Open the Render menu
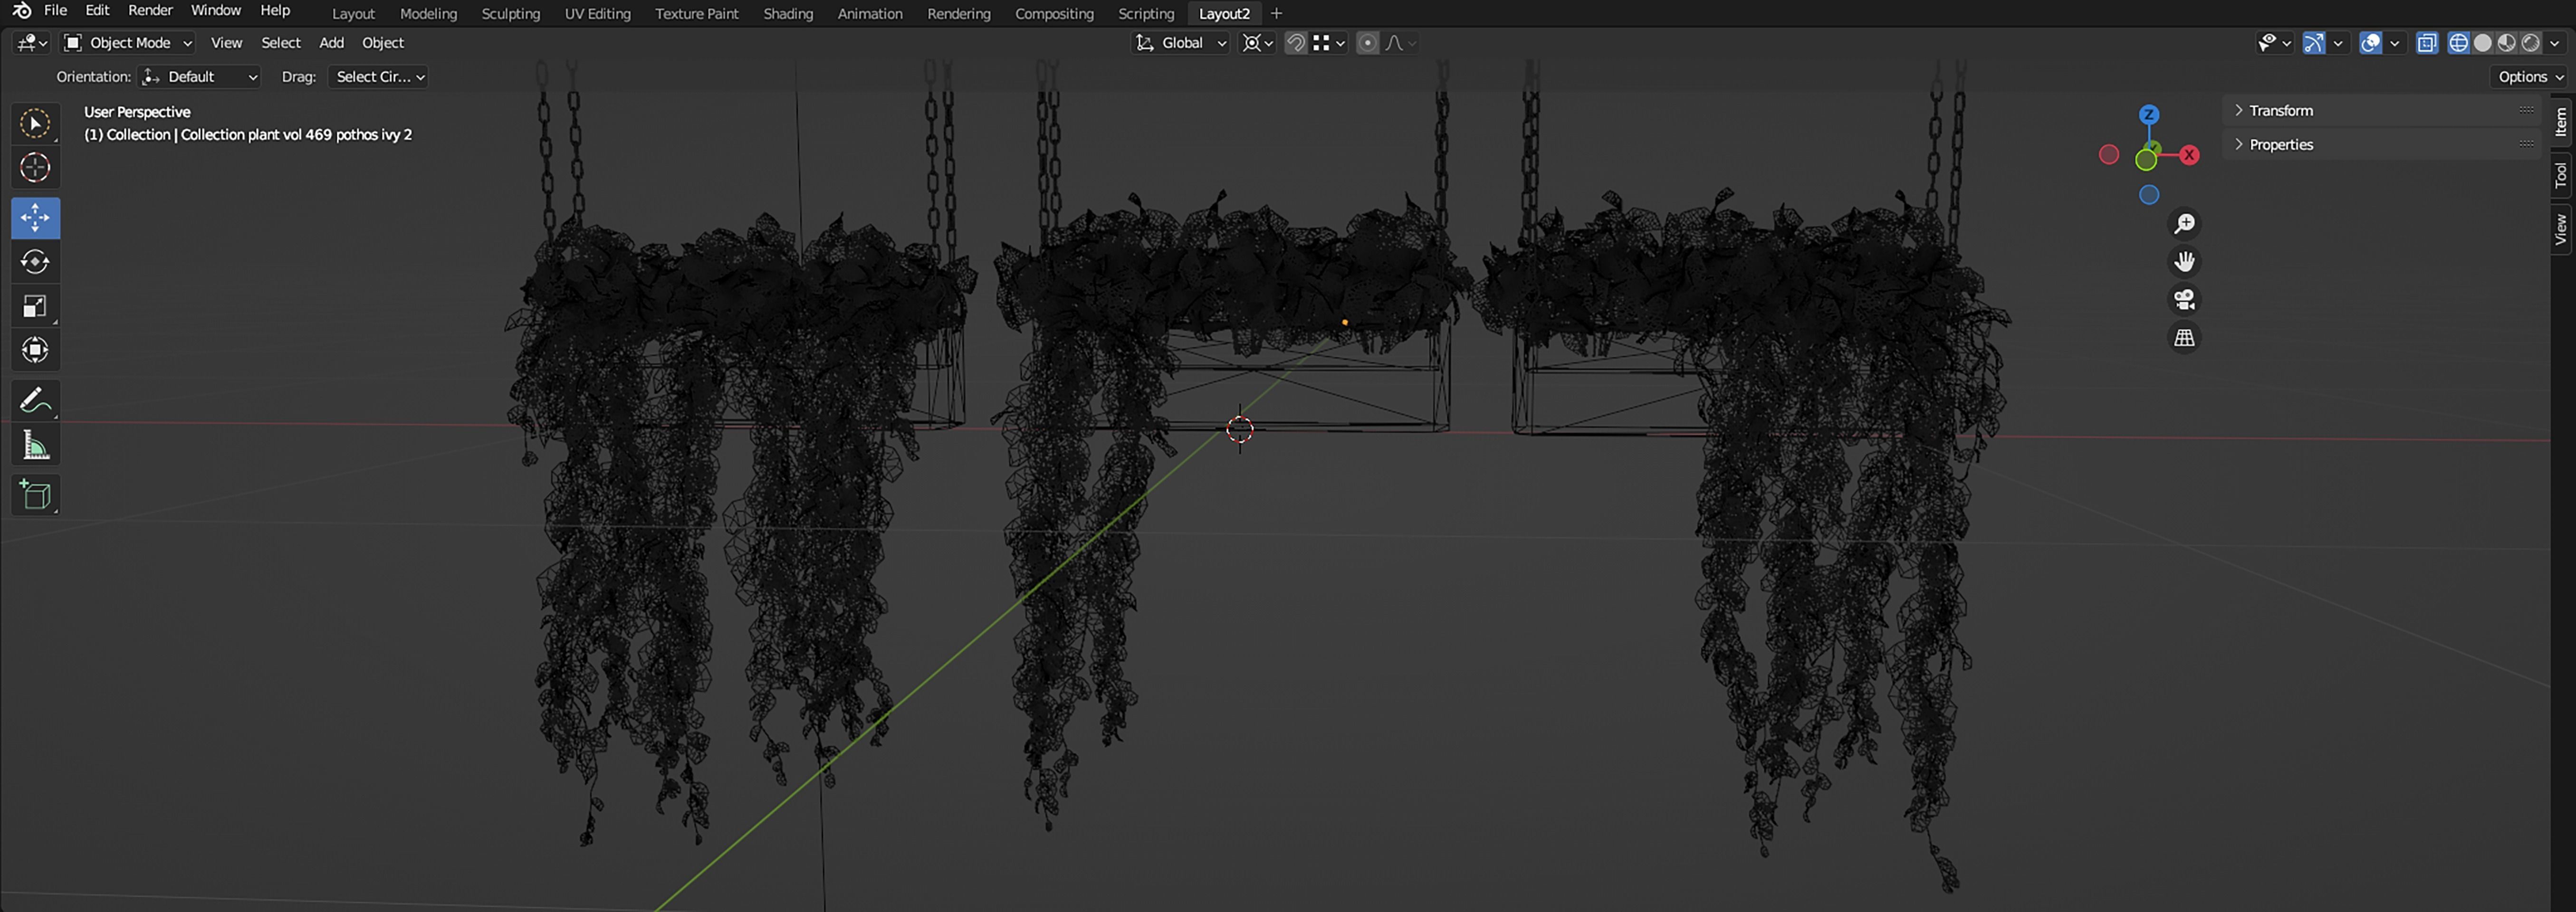This screenshot has width=2576, height=912. [150, 11]
